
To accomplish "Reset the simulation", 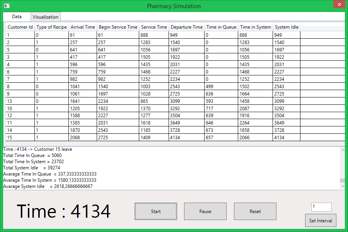I will point(255,212).
